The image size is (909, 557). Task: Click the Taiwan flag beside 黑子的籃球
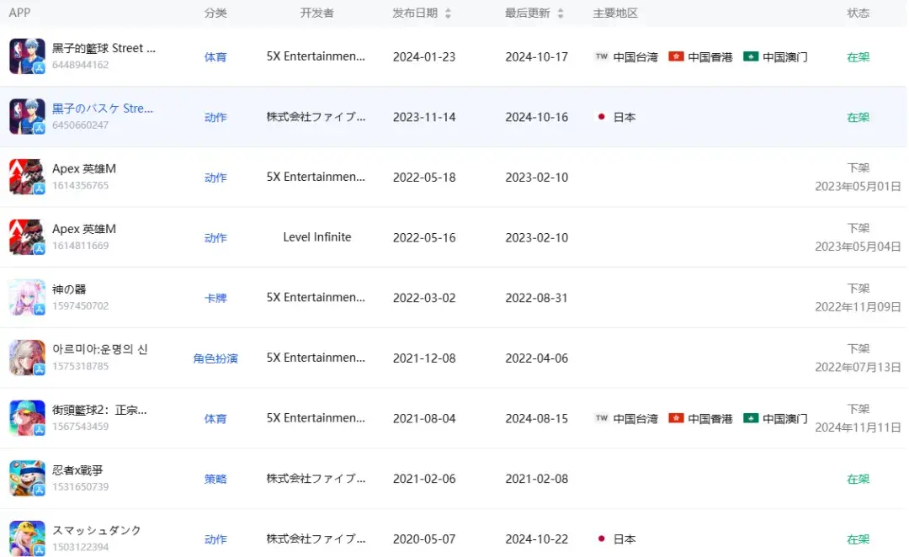tap(601, 57)
